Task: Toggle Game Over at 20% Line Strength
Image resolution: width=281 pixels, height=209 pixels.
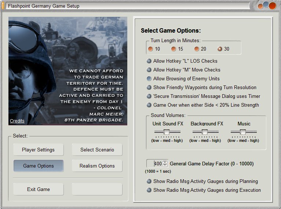Action: point(149,105)
